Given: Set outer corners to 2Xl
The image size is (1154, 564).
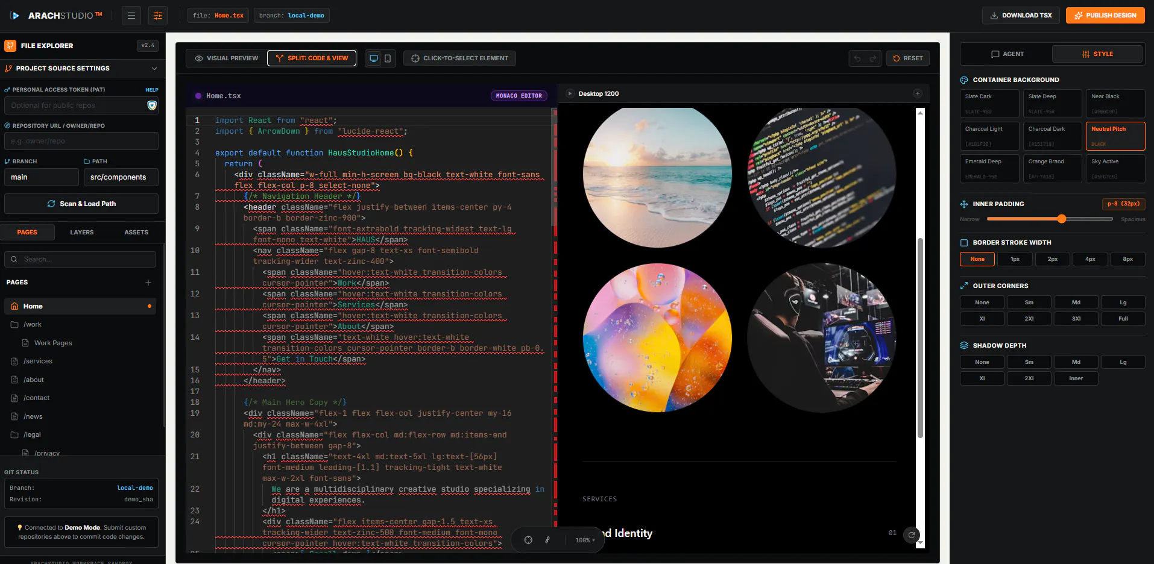Looking at the screenshot, I should coord(1029,319).
